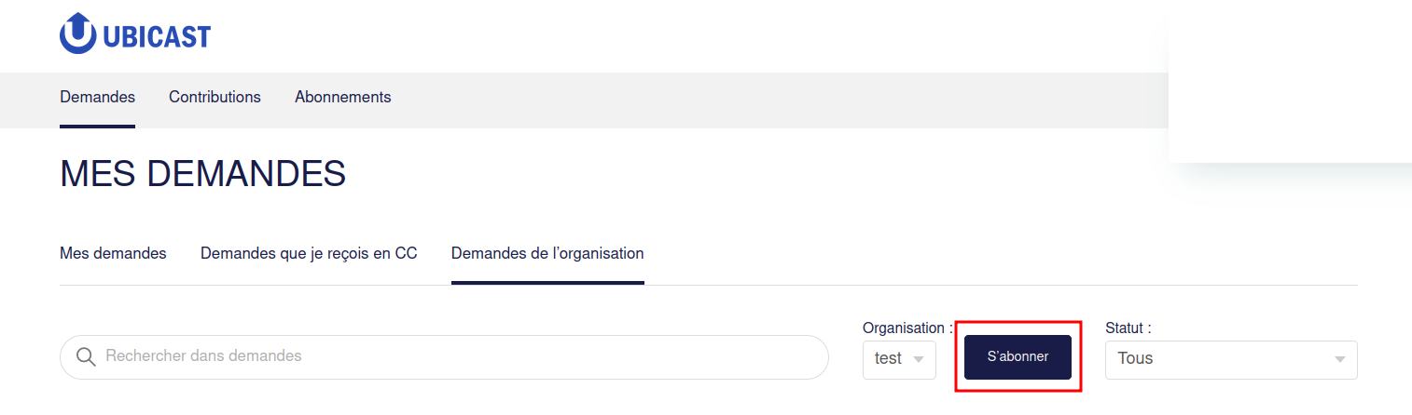Click the magnifying glass search icon
Viewport: 1412px width, 415px height.
pos(86,357)
